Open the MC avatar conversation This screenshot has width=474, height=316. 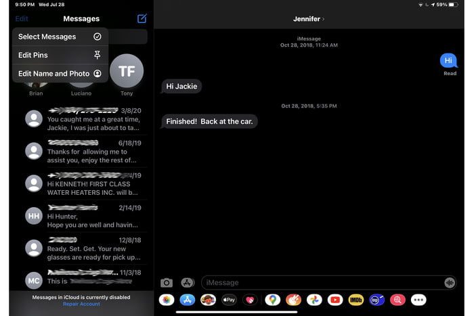34,281
